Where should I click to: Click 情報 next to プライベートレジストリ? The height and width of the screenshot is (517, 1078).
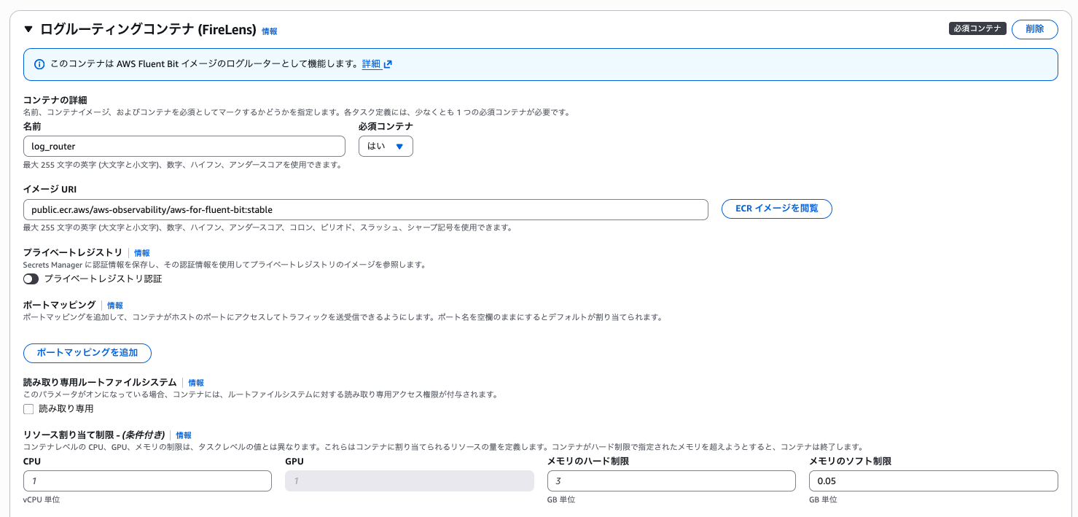pyautogui.click(x=141, y=252)
